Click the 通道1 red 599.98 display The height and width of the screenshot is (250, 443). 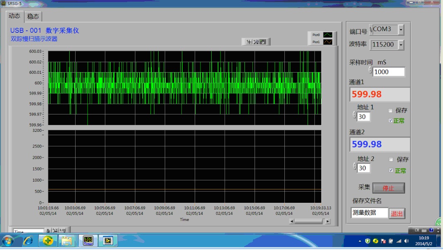point(379,94)
